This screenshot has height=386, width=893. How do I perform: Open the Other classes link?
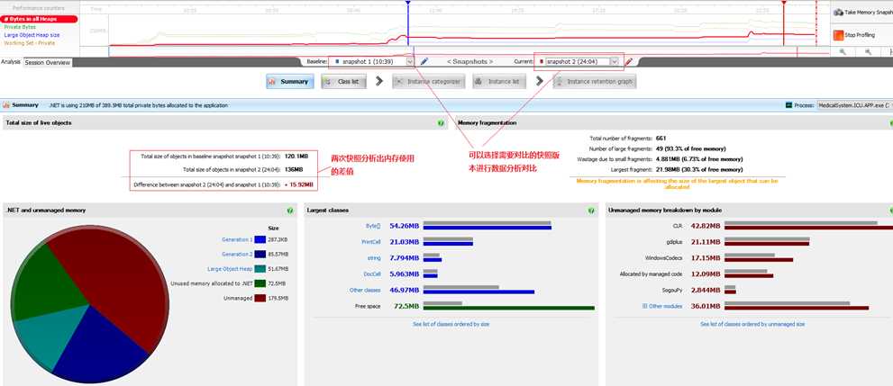coord(365,291)
